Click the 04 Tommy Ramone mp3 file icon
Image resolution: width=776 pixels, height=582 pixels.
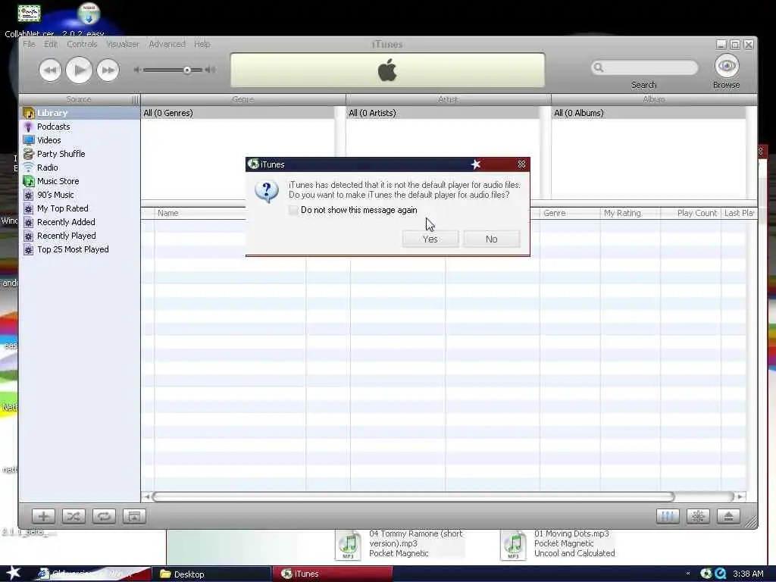(349, 544)
